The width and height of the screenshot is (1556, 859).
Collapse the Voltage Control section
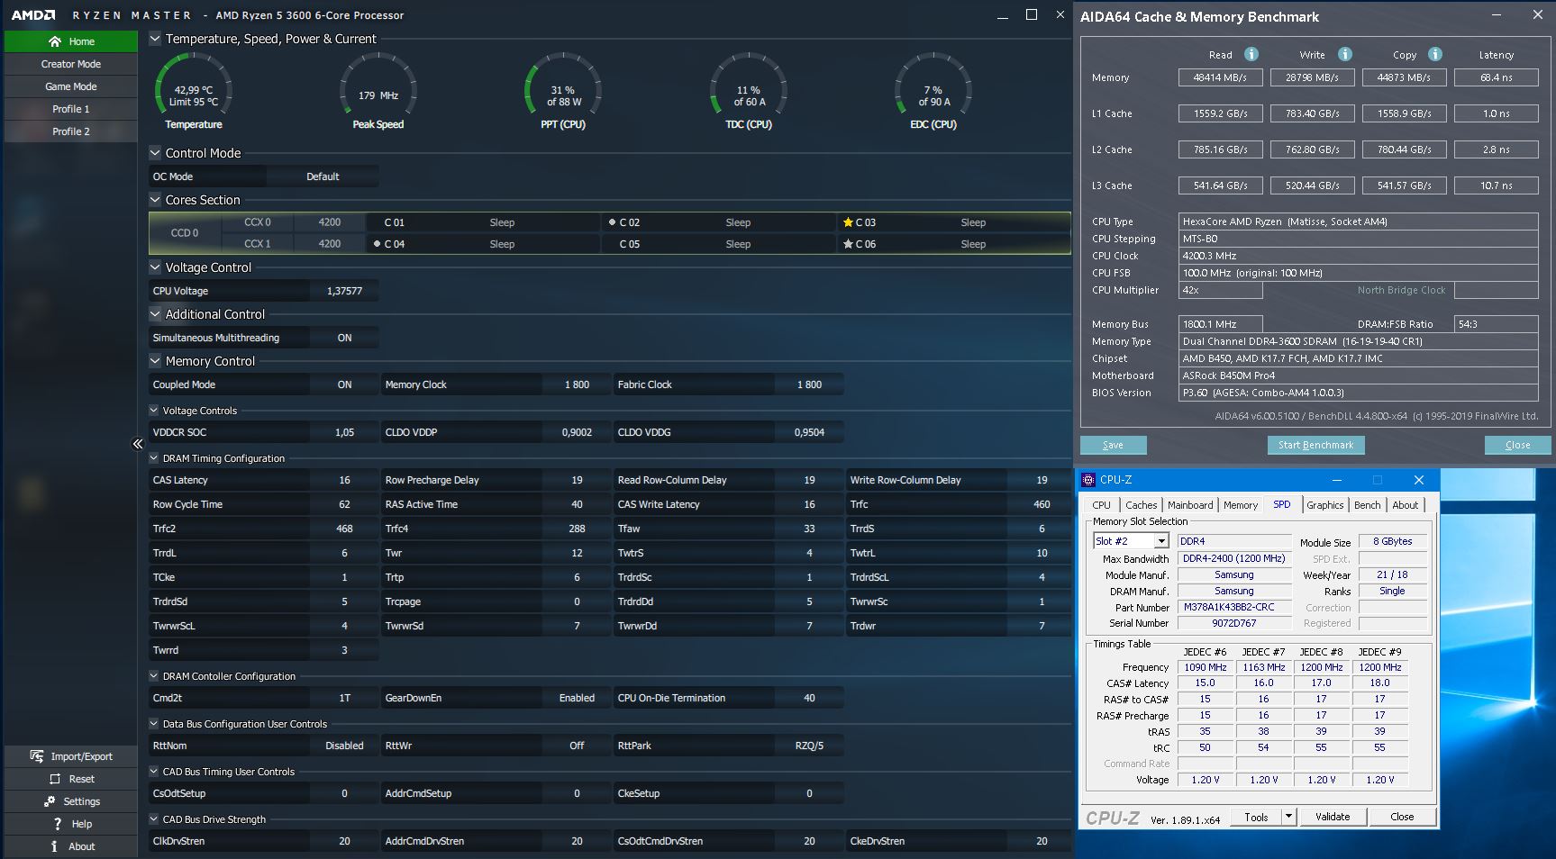point(155,267)
